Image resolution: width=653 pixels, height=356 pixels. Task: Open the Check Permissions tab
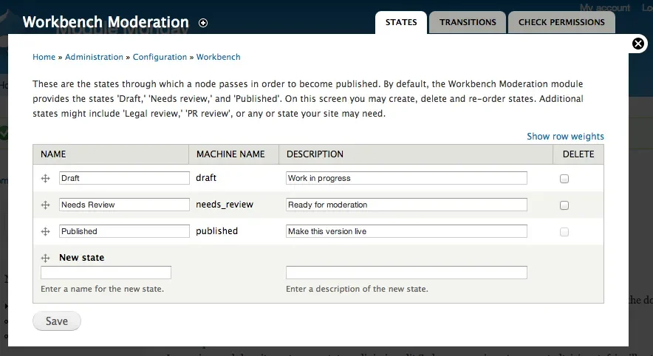[x=561, y=22]
